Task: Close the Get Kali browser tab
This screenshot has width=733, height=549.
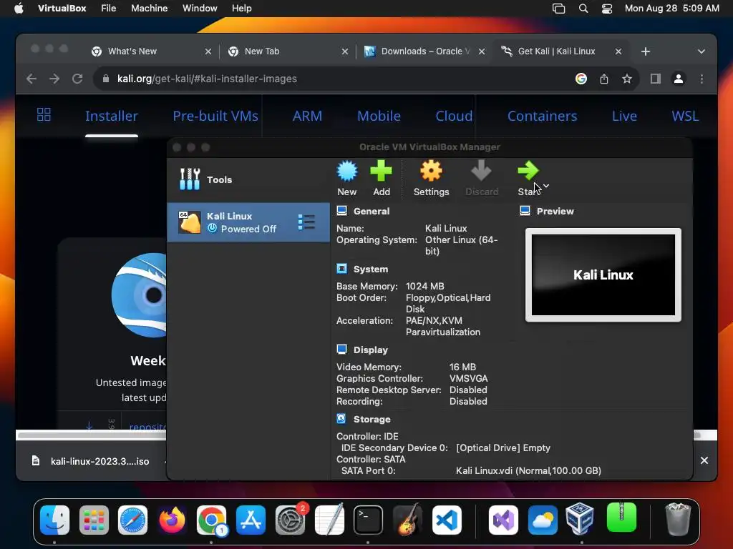Action: [618, 51]
